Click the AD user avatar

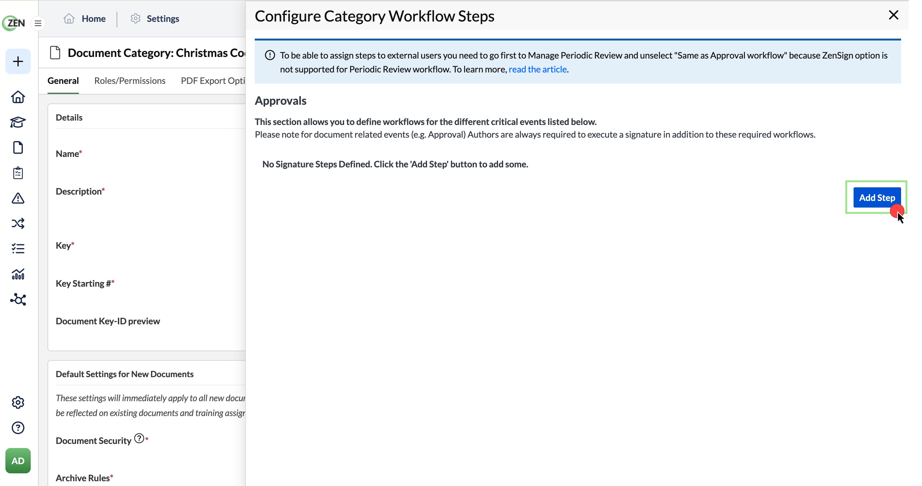(x=18, y=461)
